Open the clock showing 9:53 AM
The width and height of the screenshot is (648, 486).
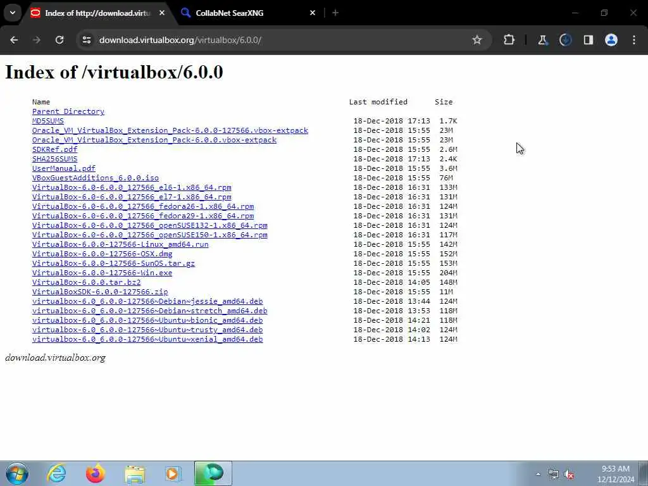[615, 474]
